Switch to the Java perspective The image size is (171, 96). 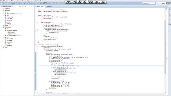(x=168, y=3)
